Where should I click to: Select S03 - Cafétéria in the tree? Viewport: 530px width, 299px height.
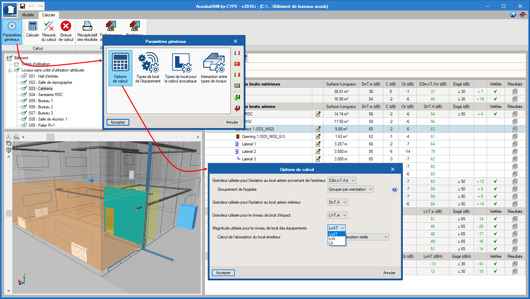click(41, 89)
